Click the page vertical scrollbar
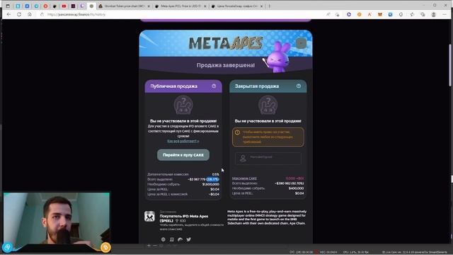The width and height of the screenshot is (453, 255). [x=451, y=65]
